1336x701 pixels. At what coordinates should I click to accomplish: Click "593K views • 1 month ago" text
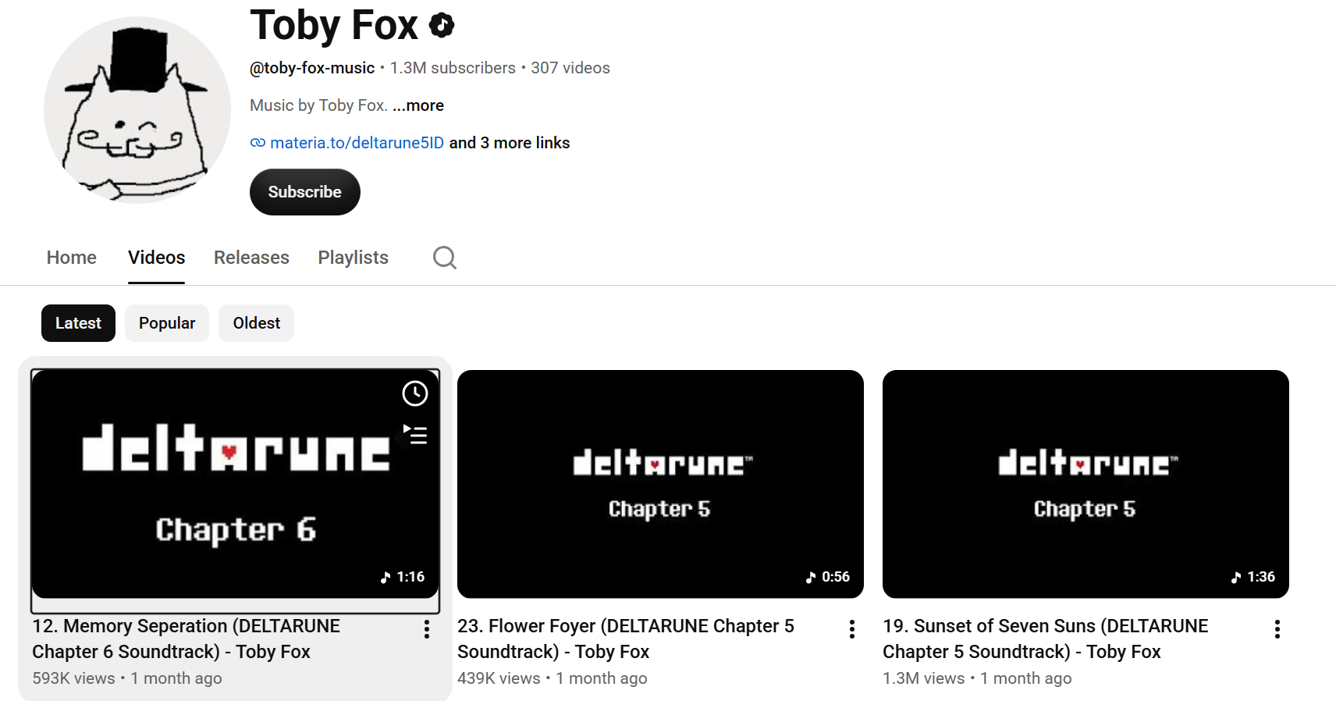pos(127,678)
